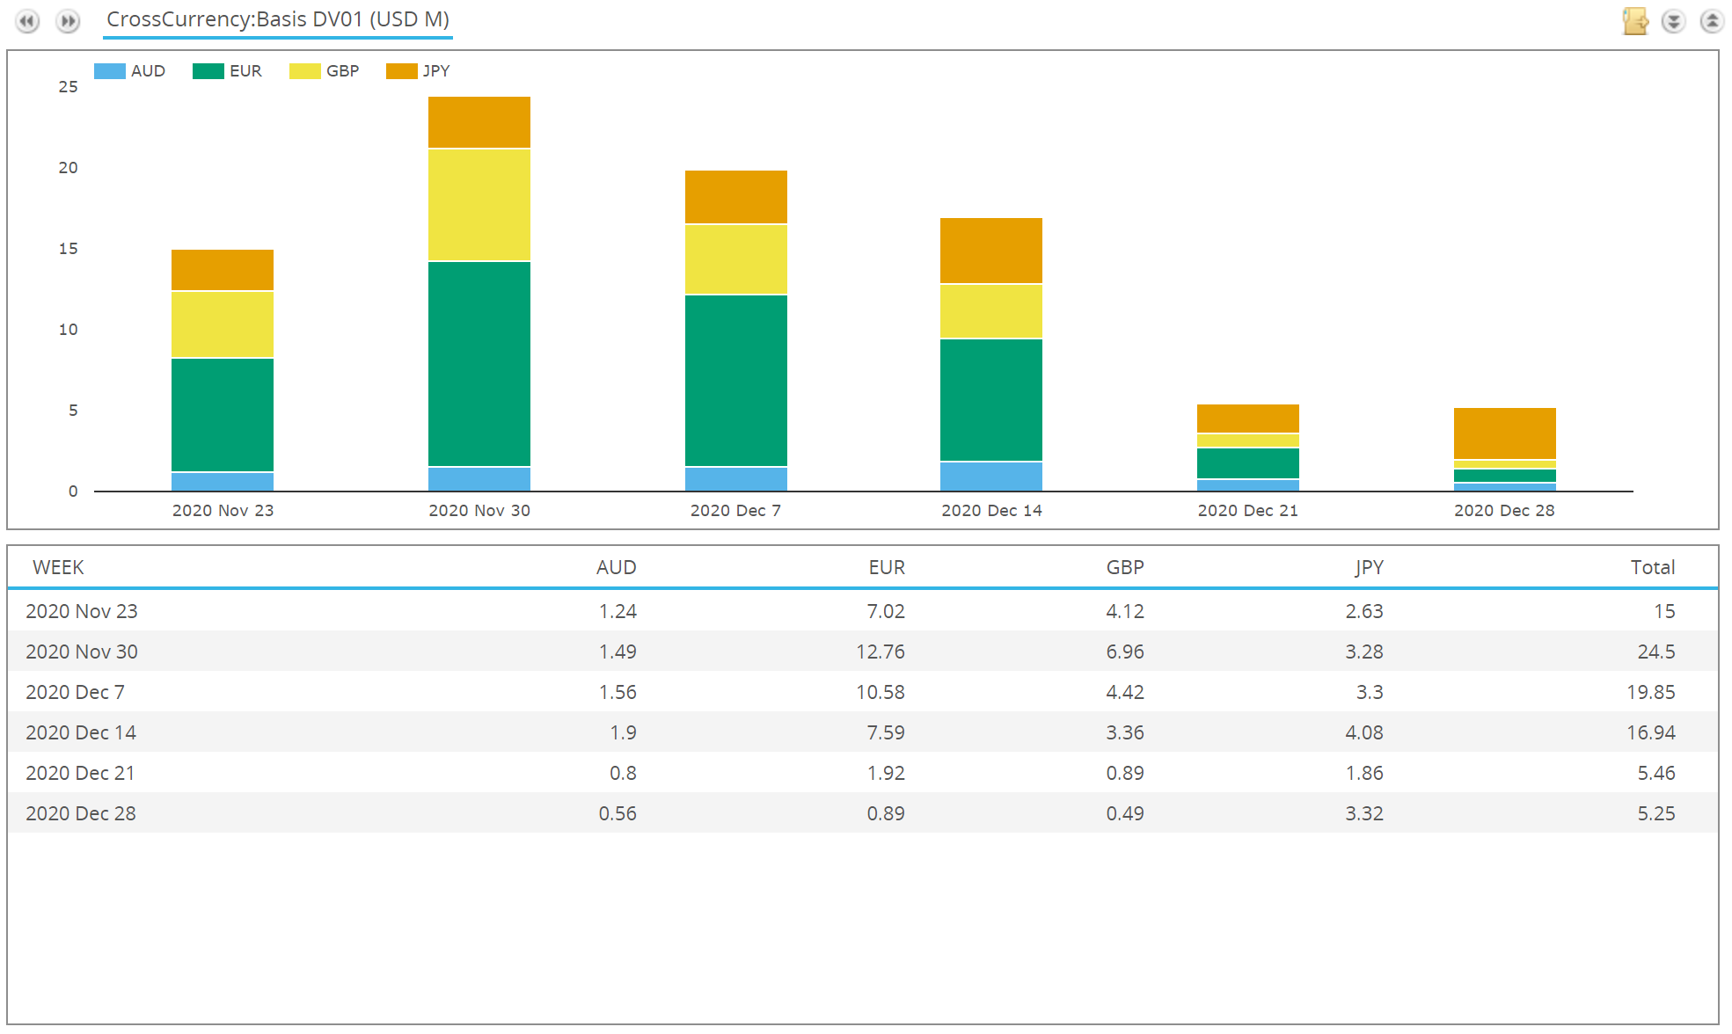
Task: Click the Total column header
Action: pyautogui.click(x=1652, y=567)
